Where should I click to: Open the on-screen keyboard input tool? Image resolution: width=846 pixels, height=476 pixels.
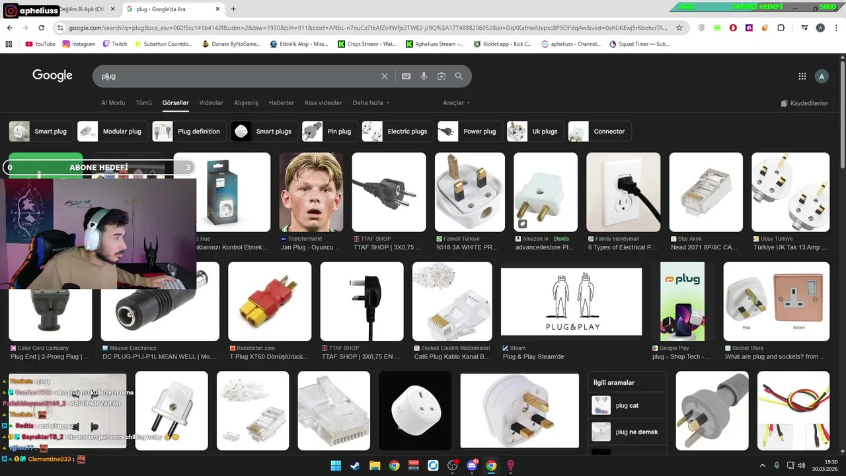click(406, 76)
